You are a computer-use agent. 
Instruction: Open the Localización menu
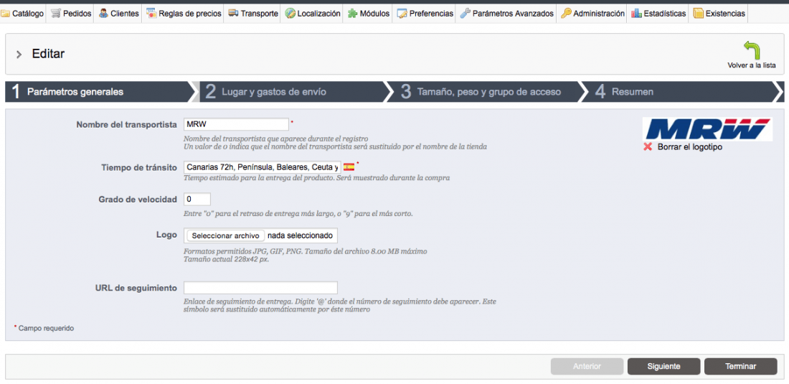tap(313, 14)
